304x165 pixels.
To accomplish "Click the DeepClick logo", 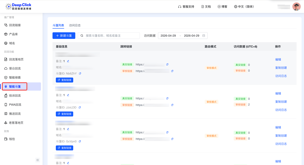I will click(x=18, y=7).
